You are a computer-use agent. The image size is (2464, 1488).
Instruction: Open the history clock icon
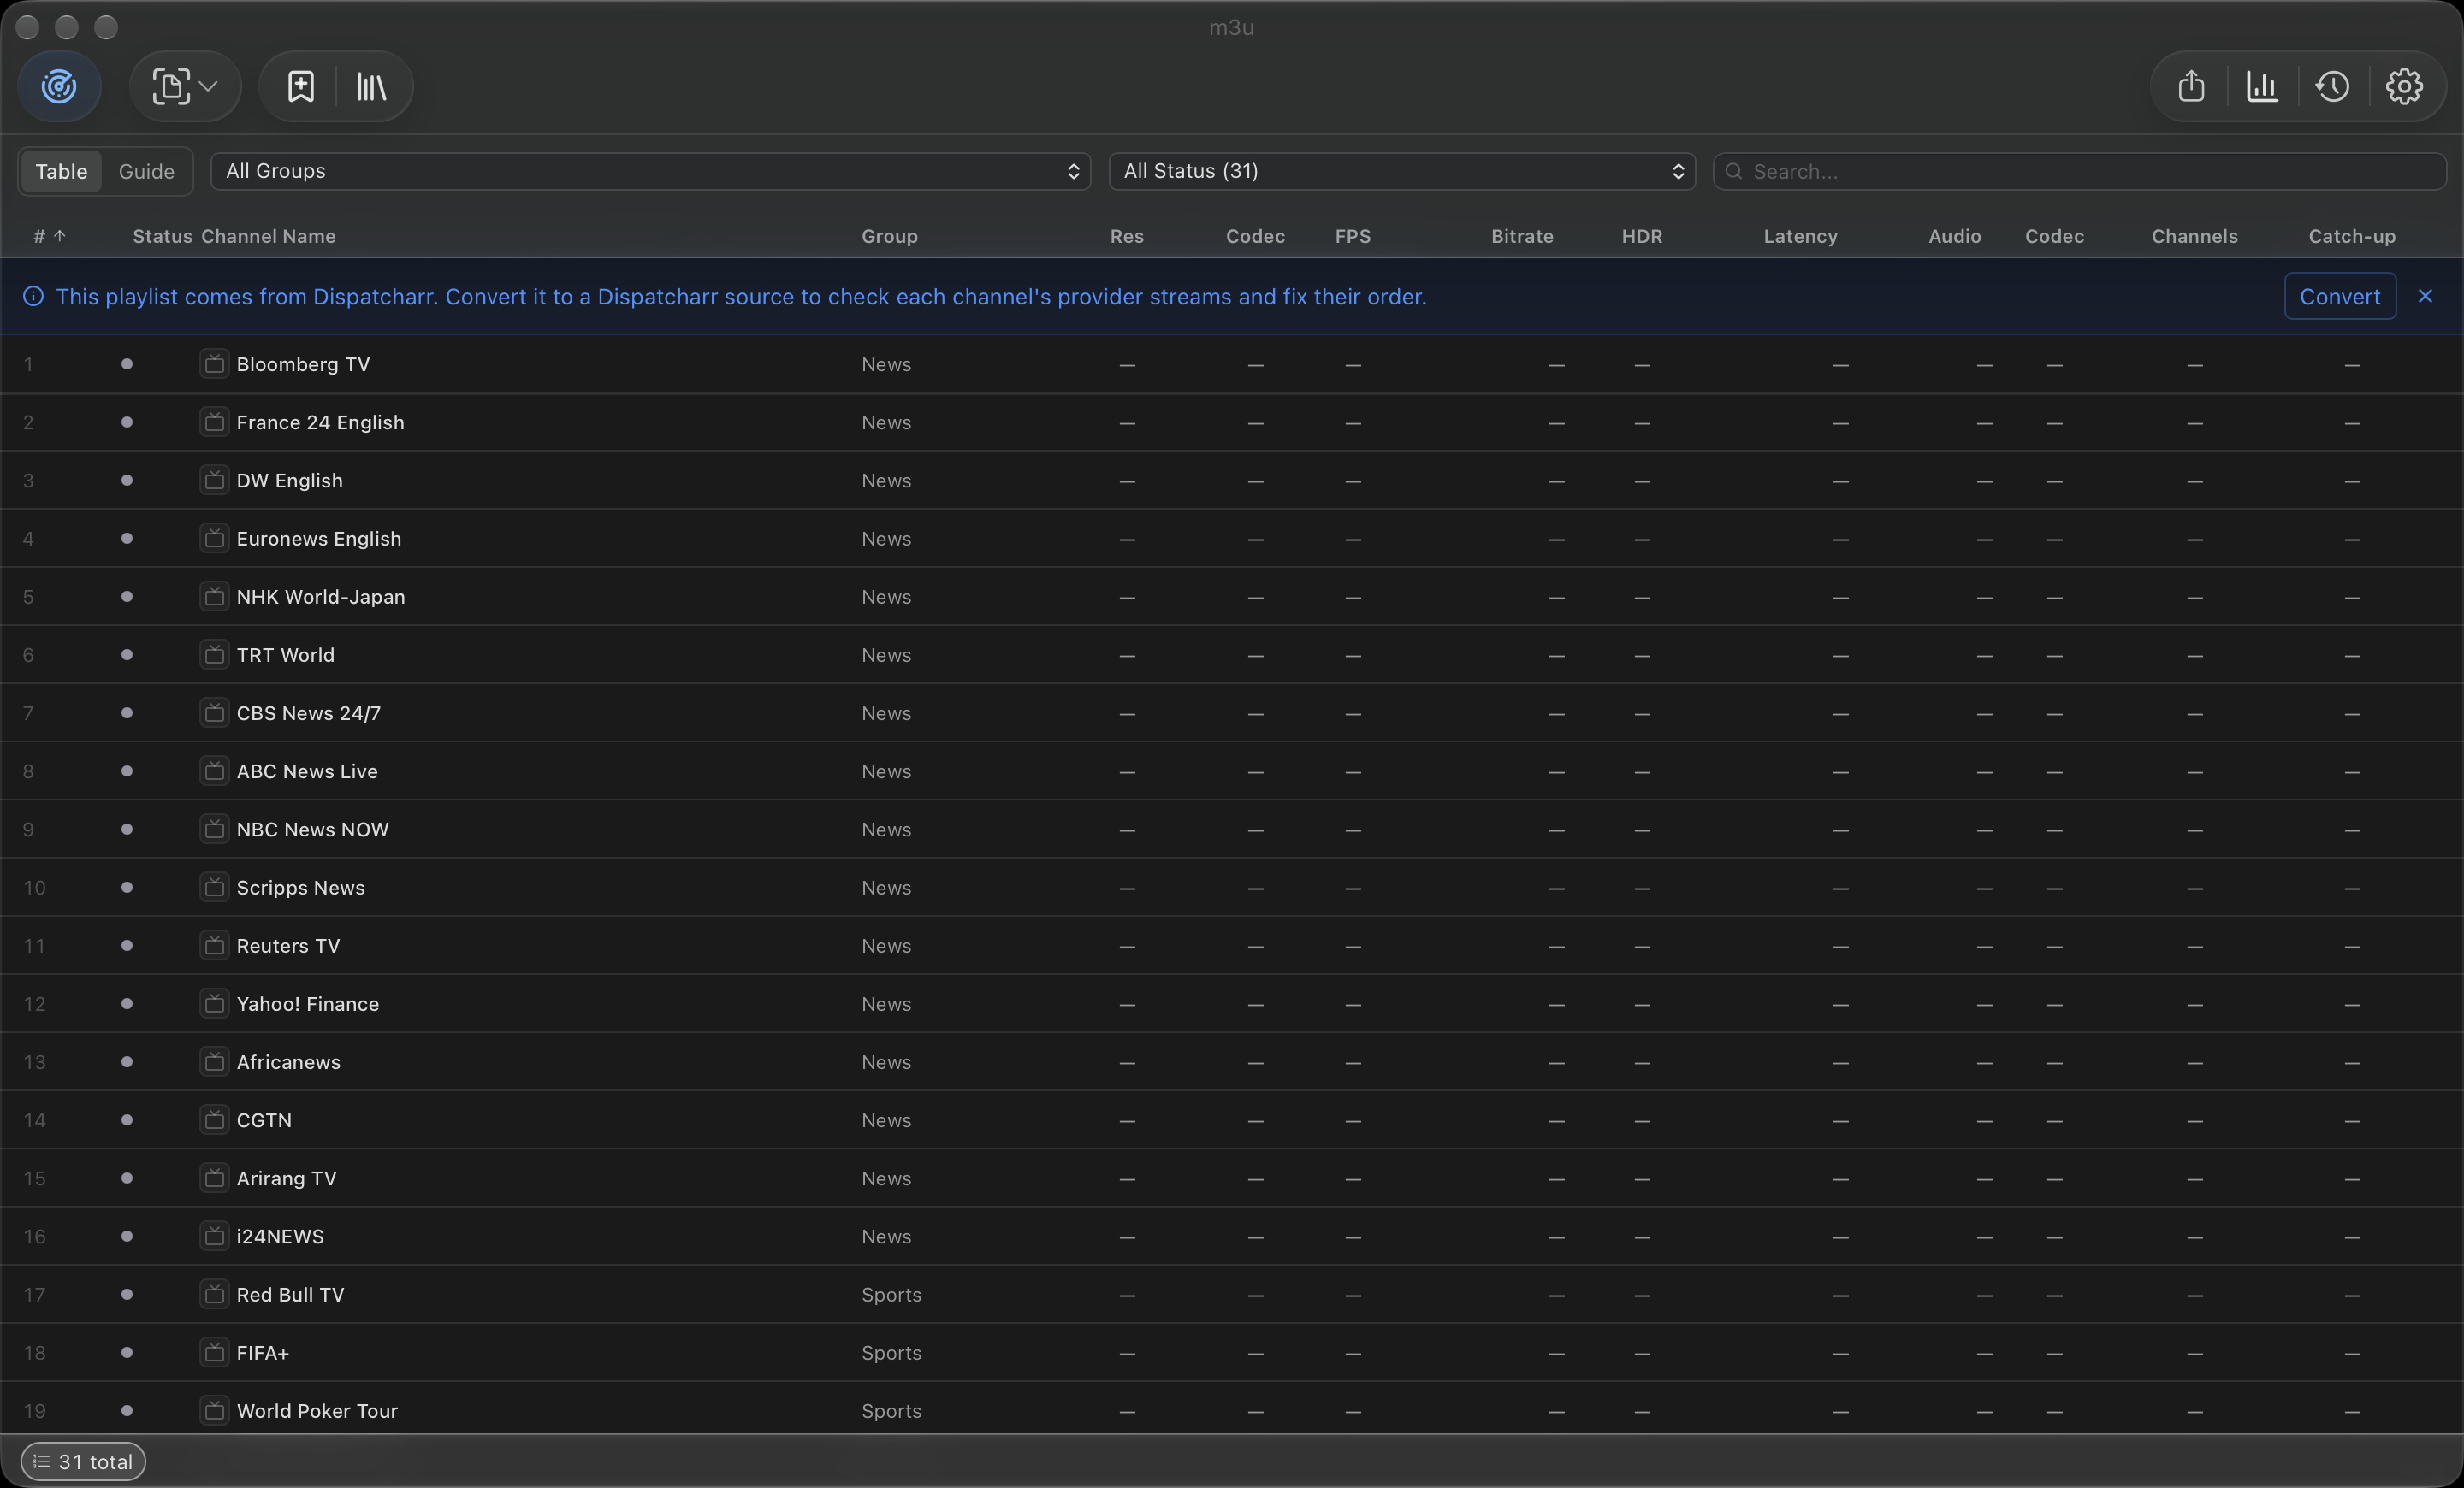2333,86
